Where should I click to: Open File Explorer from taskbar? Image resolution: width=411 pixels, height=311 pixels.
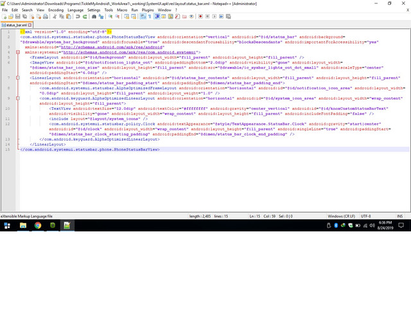[23, 226]
